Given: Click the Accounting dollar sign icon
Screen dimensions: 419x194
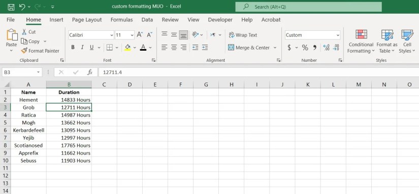Looking at the screenshot, I should (289, 48).
